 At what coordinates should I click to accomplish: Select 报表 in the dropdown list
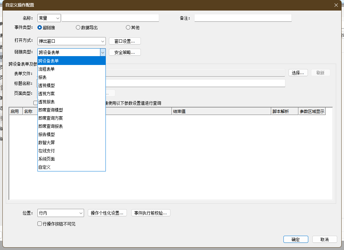click(43, 77)
